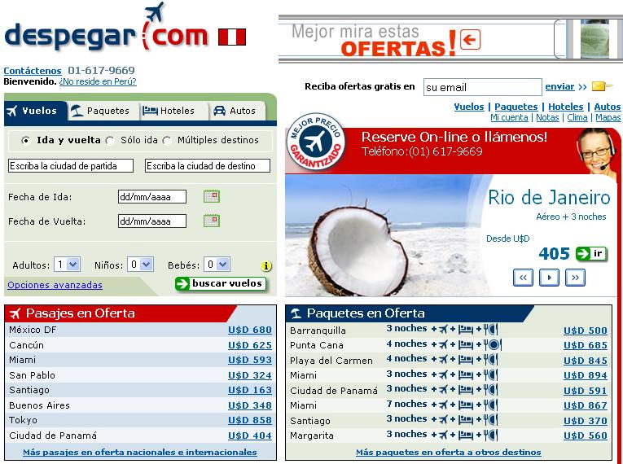Open the Opciones avanzadas link
Image resolution: width=623 pixels, height=464 pixels.
[x=55, y=285]
